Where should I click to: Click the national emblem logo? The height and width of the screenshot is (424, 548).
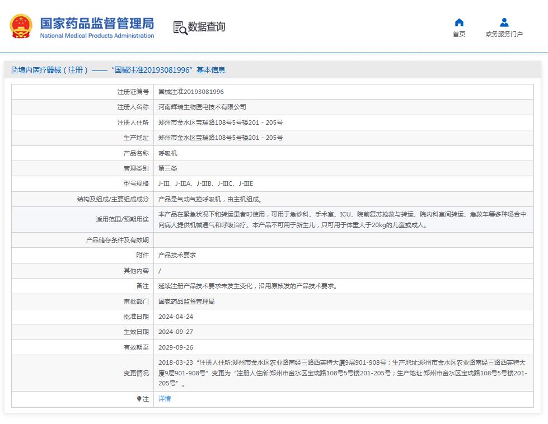pyautogui.click(x=21, y=26)
